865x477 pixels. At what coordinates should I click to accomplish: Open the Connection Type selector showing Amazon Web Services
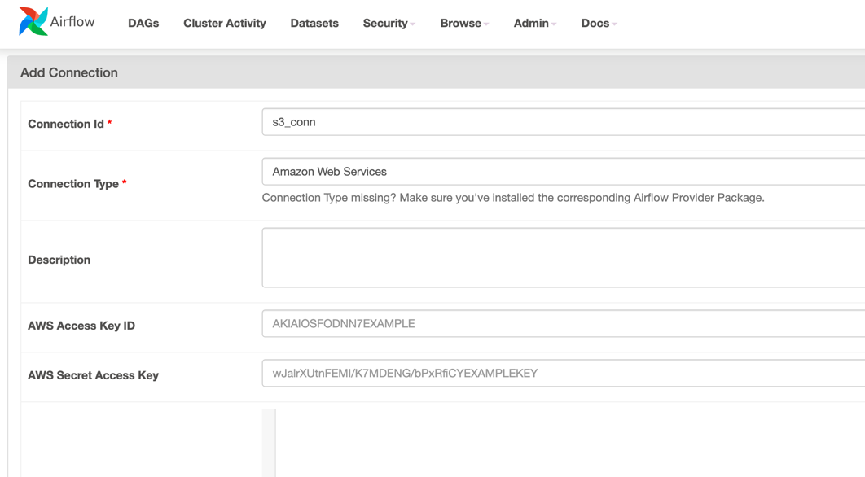(564, 172)
